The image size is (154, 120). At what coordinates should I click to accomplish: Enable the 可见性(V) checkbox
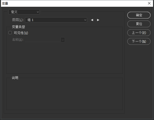pos(10,33)
